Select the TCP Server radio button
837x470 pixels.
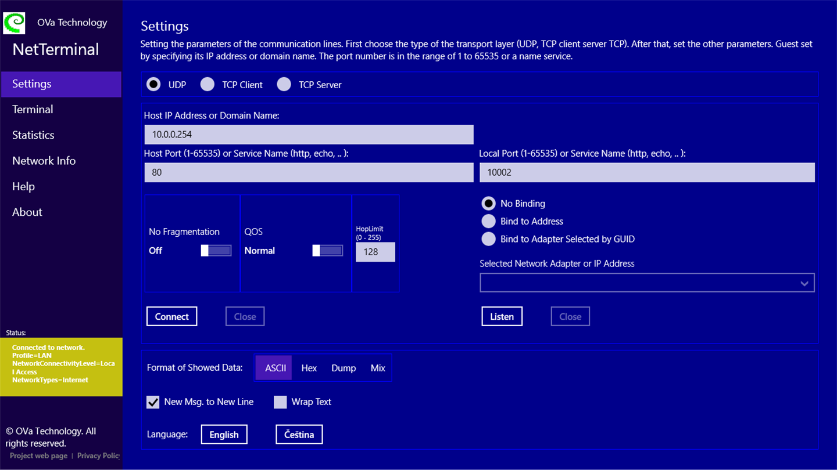click(x=284, y=85)
